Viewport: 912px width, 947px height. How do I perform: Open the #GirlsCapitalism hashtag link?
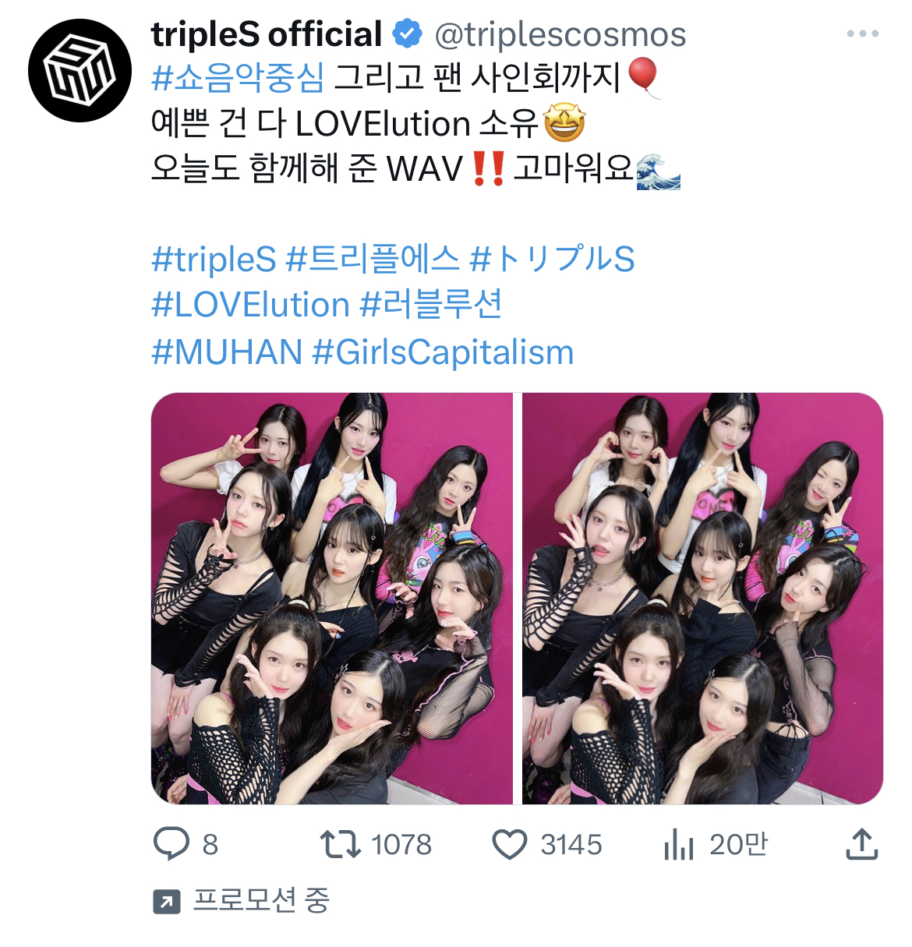coord(443,352)
